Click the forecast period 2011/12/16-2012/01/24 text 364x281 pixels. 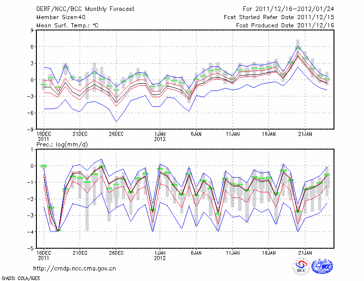click(x=288, y=9)
